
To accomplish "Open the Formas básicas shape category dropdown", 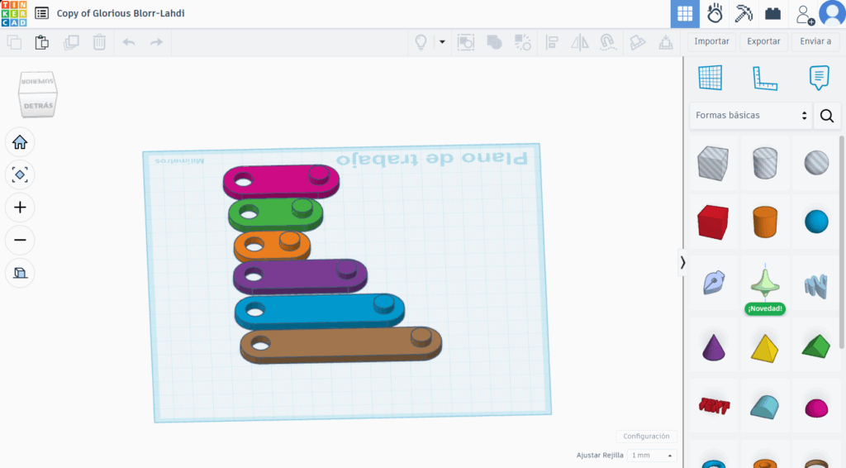I will (x=750, y=116).
